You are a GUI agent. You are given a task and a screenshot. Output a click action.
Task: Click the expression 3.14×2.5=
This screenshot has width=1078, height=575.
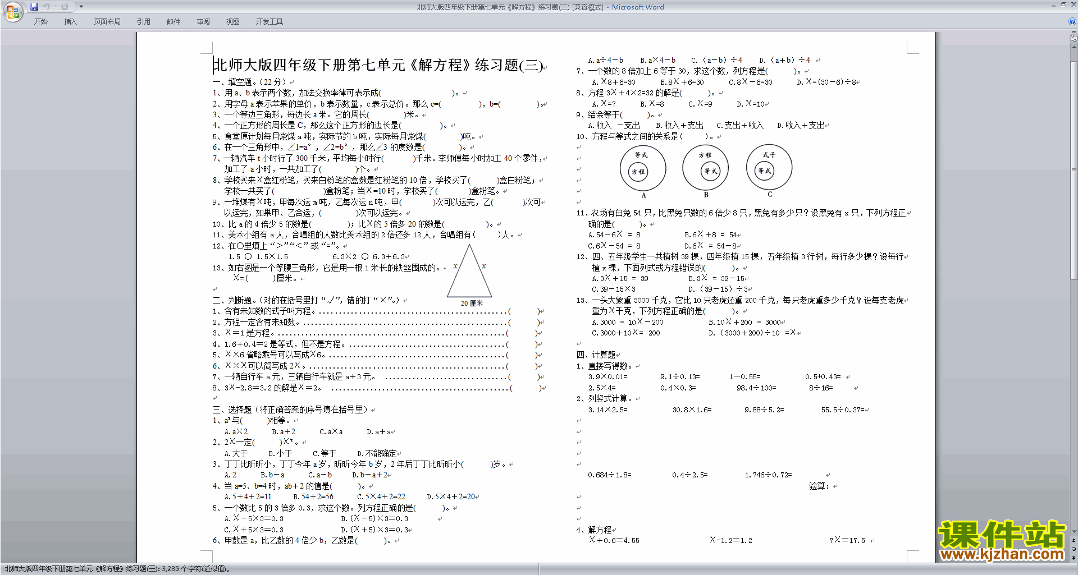(608, 410)
